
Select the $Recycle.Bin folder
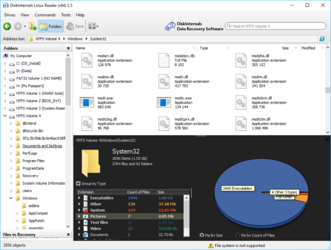point(33,131)
